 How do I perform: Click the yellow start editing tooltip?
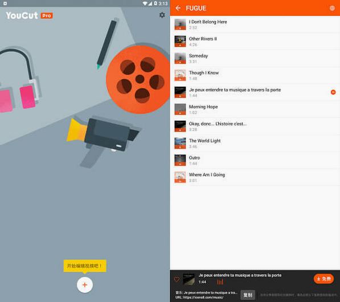click(85, 266)
